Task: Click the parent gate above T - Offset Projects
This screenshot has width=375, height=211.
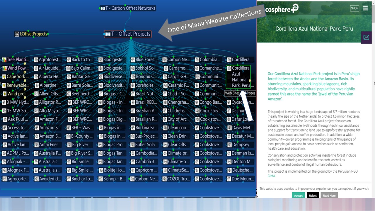Action: (125, 30)
